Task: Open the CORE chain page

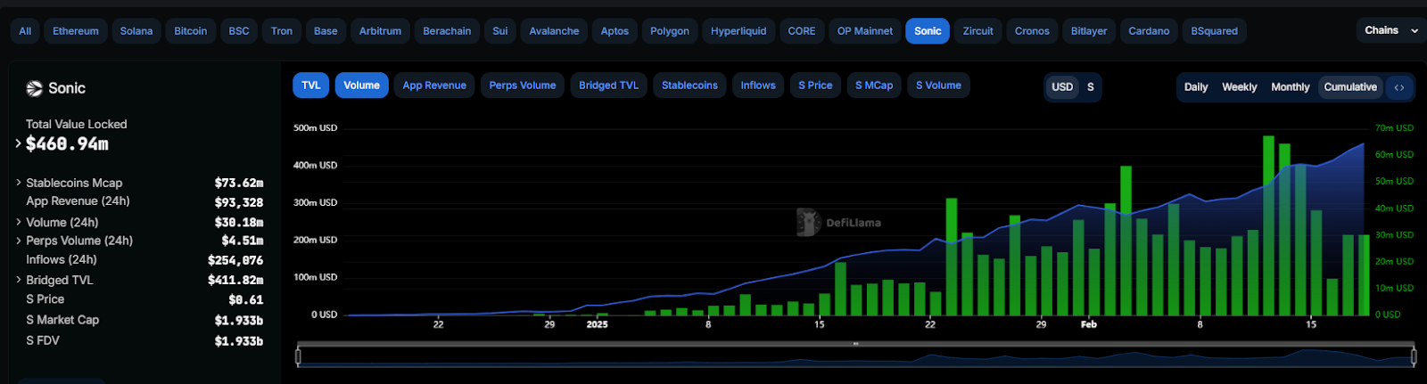Action: (802, 31)
